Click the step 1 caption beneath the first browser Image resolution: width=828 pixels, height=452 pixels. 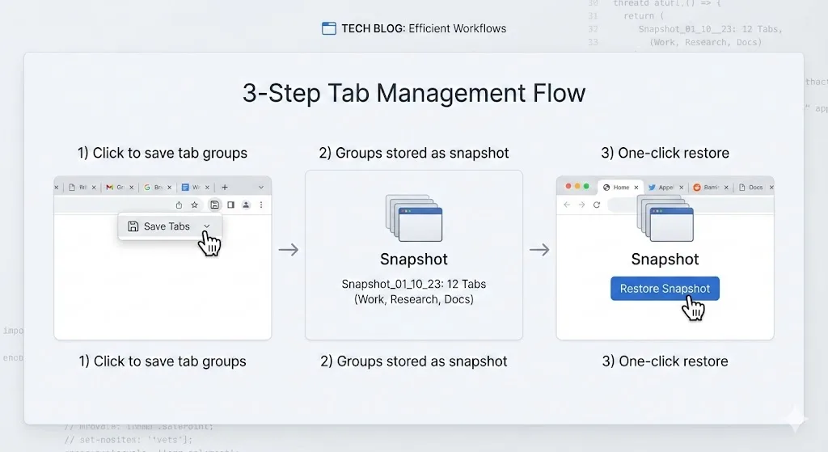[162, 361]
